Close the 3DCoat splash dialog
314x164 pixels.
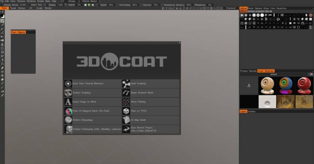(179, 43)
